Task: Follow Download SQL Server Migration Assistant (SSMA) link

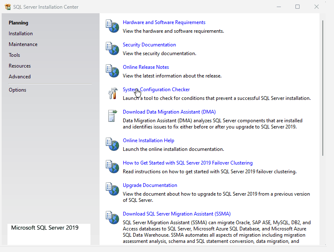Action: [x=177, y=214]
